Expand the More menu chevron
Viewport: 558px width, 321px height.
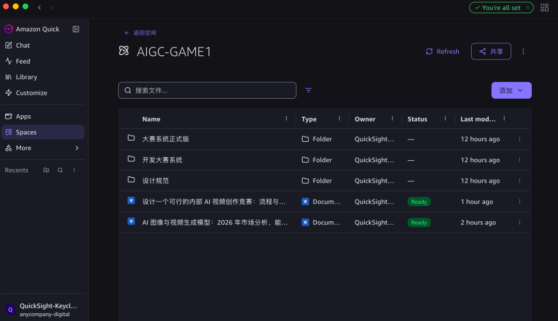(77, 148)
